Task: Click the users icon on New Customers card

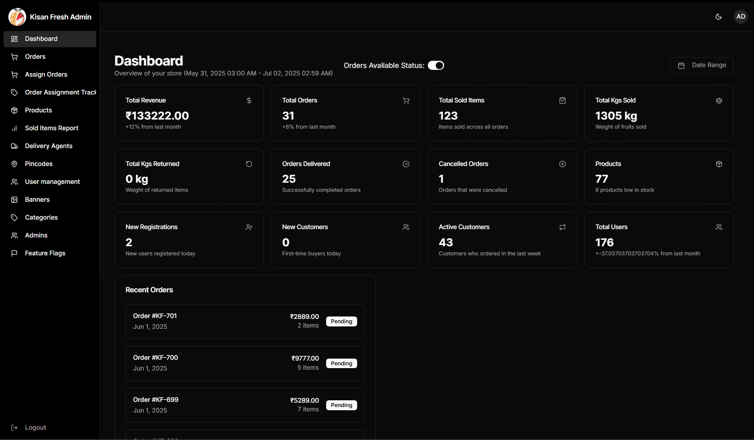Action: click(x=406, y=227)
